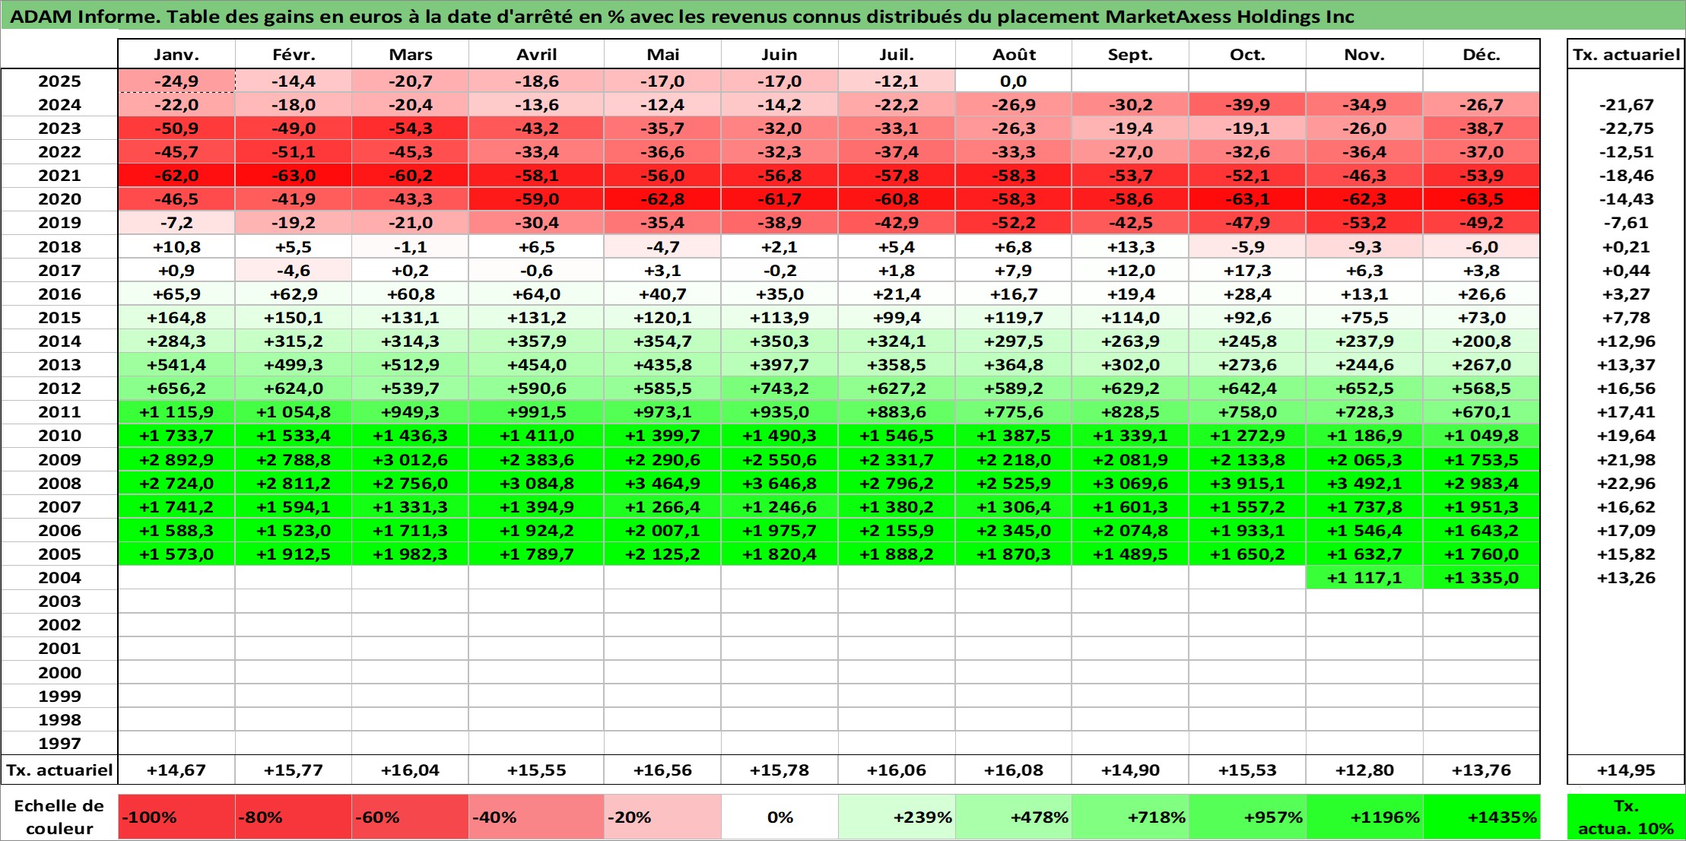1686x841 pixels.
Task: Click the Mai column header
Action: tap(663, 54)
